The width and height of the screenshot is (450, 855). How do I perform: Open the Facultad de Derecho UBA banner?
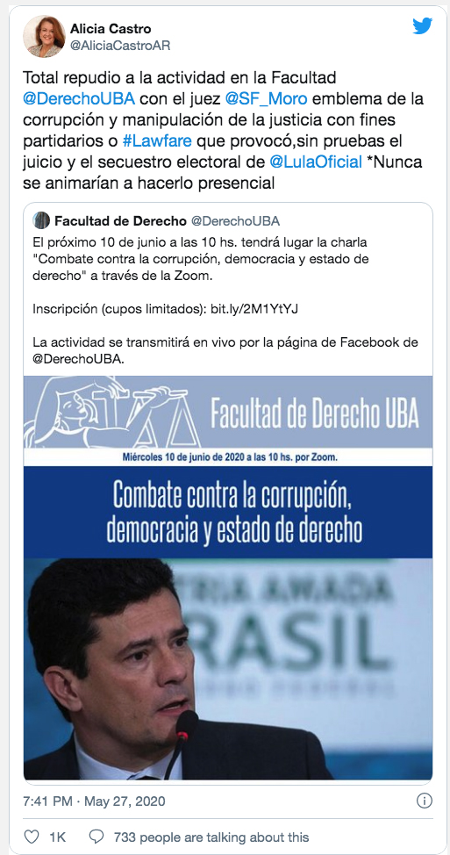[228, 420]
